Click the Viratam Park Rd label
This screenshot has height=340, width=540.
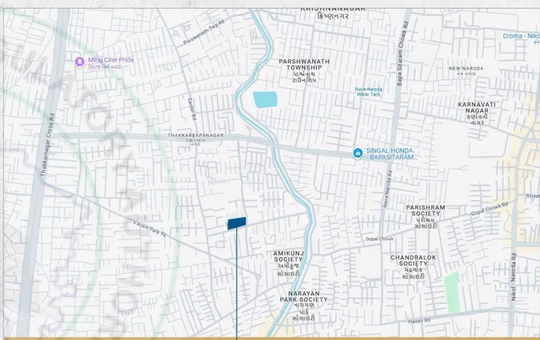[151, 229]
